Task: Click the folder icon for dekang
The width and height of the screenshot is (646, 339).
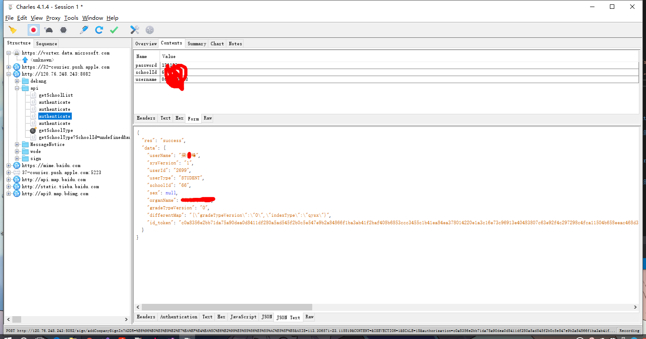Action: click(x=25, y=81)
